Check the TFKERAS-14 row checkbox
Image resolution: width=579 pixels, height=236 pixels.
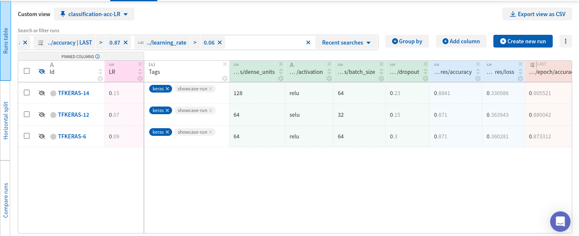tap(27, 93)
